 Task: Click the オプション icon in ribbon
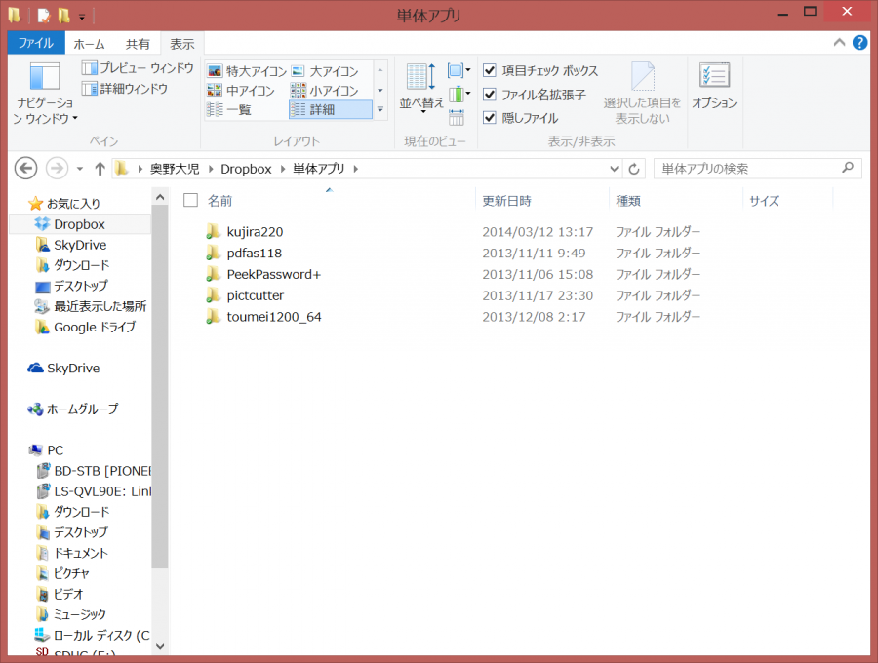coord(714,86)
